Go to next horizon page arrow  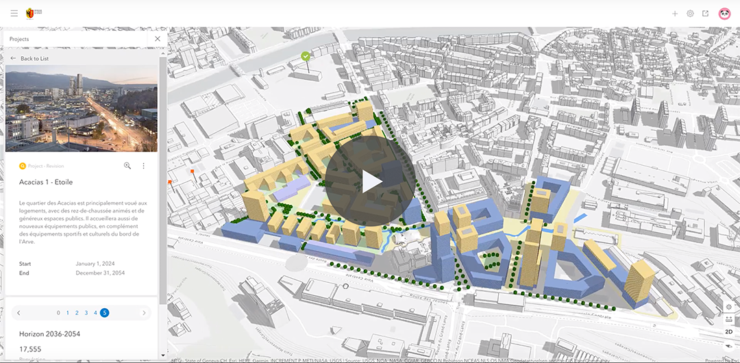point(144,313)
